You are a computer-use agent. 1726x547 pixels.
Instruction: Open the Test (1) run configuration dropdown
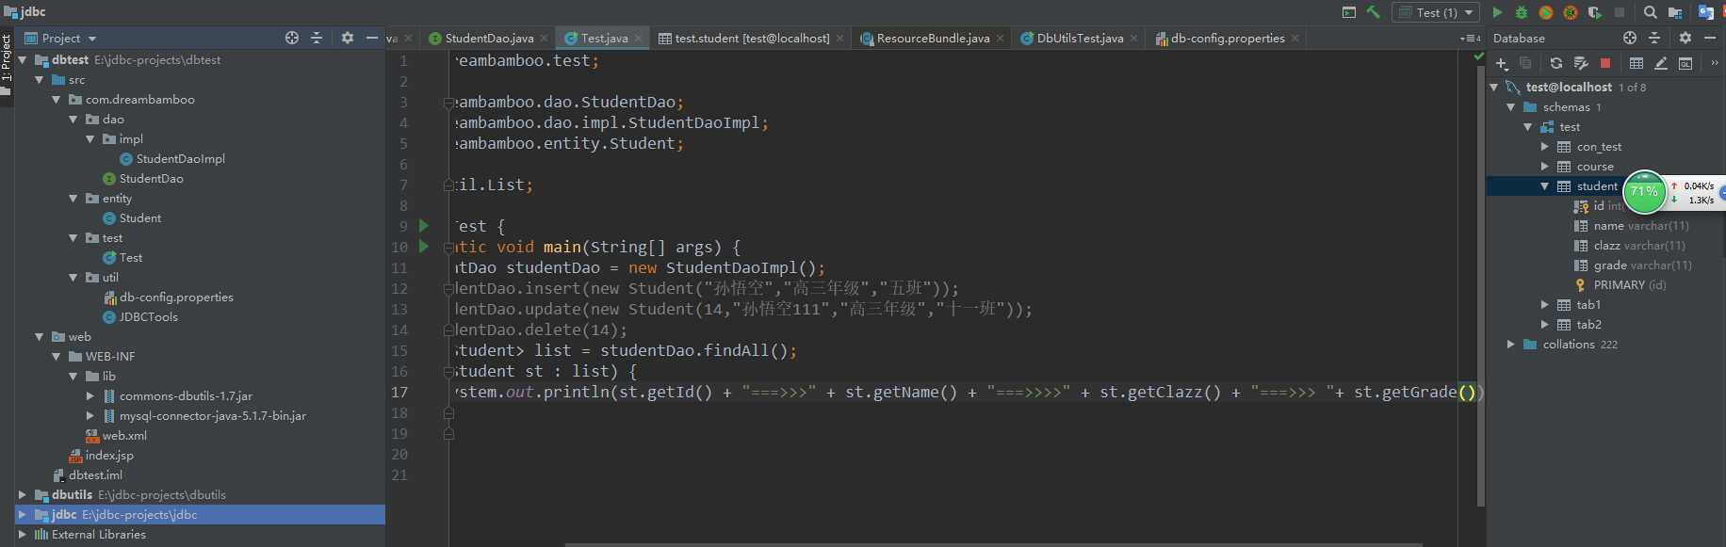pyautogui.click(x=1437, y=12)
